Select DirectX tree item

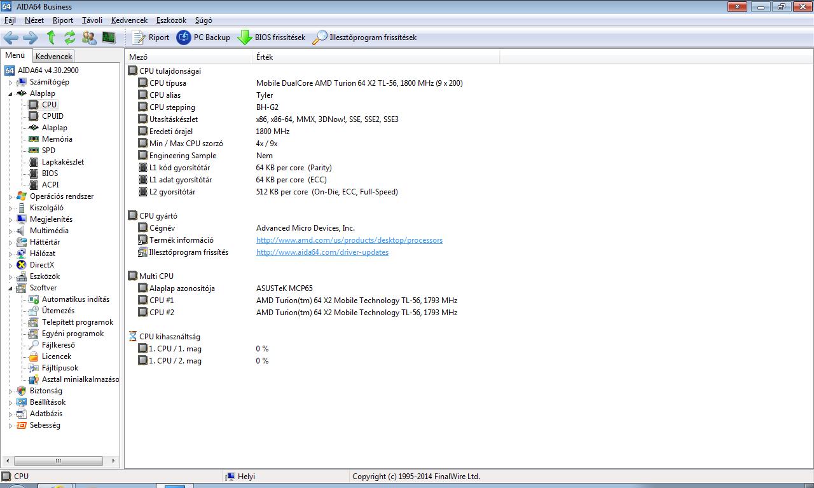pyautogui.click(x=41, y=266)
